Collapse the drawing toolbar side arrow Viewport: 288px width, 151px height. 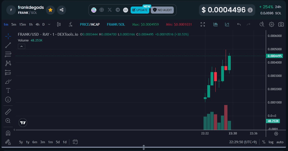pos(14,130)
